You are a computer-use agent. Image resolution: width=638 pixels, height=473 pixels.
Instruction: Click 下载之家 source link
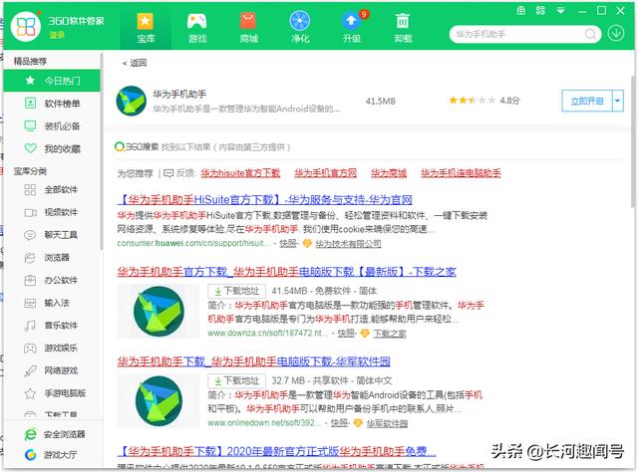click(390, 334)
